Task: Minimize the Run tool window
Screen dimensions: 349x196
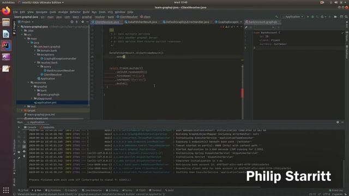Action: coord(342,122)
